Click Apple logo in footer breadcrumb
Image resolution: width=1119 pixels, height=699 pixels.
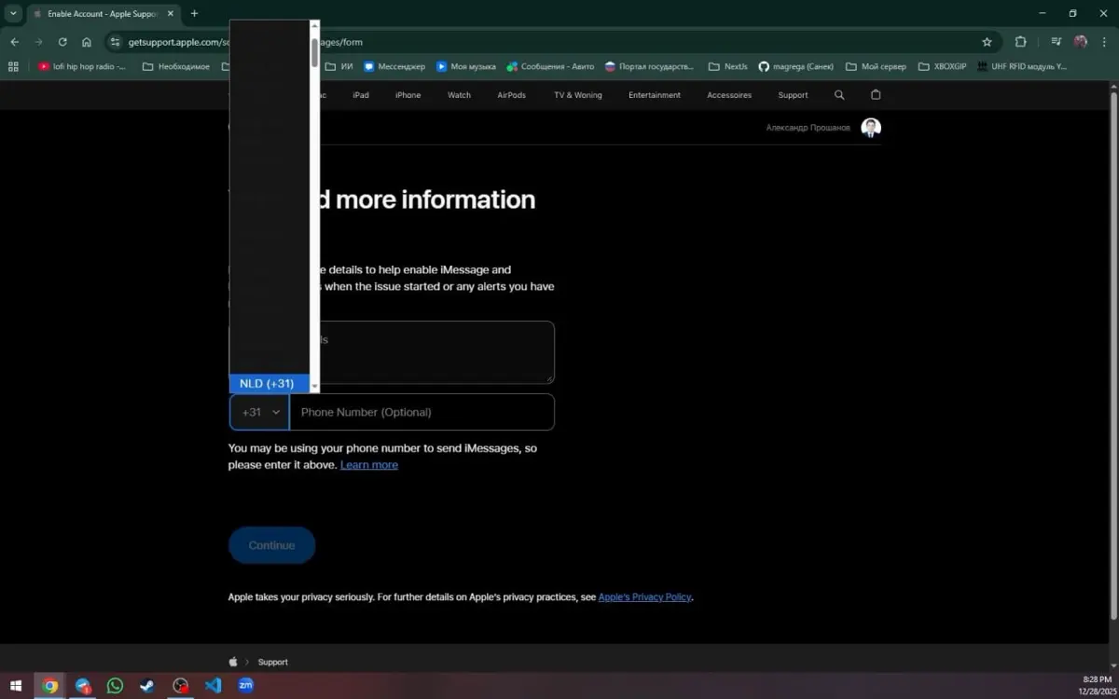coord(233,662)
